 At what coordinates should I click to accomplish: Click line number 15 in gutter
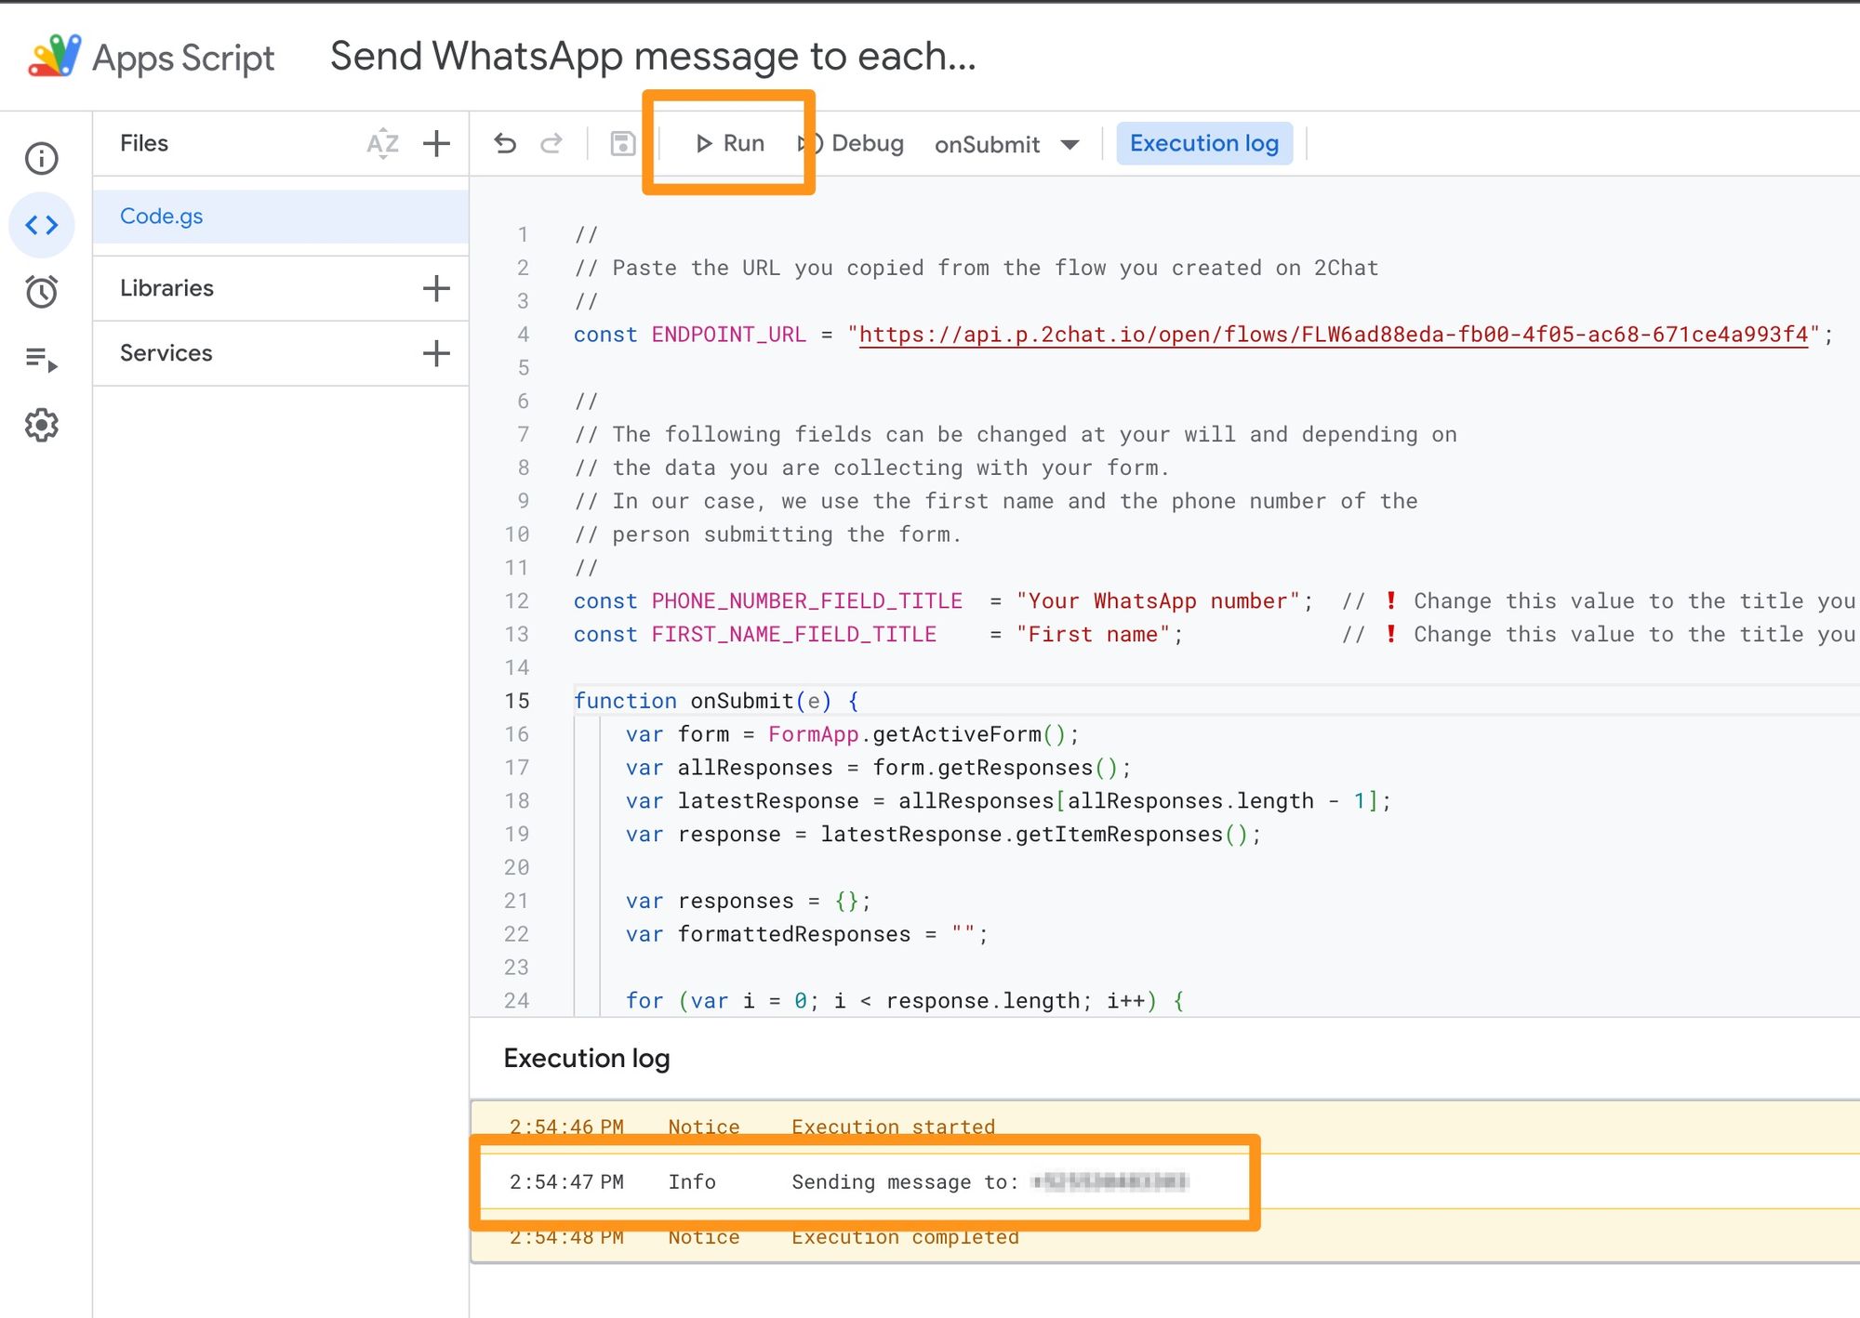pos(517,701)
